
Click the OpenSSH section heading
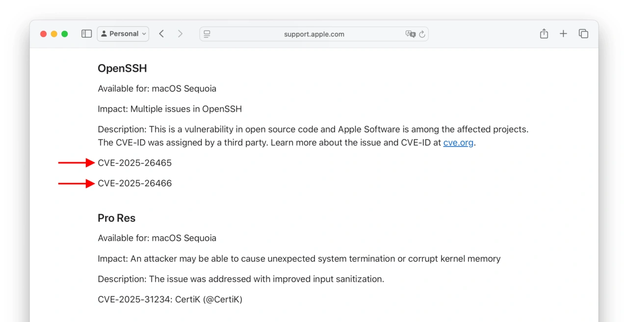pyautogui.click(x=122, y=68)
